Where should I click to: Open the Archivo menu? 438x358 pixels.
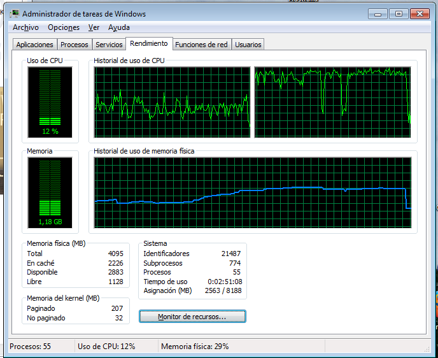[25, 27]
